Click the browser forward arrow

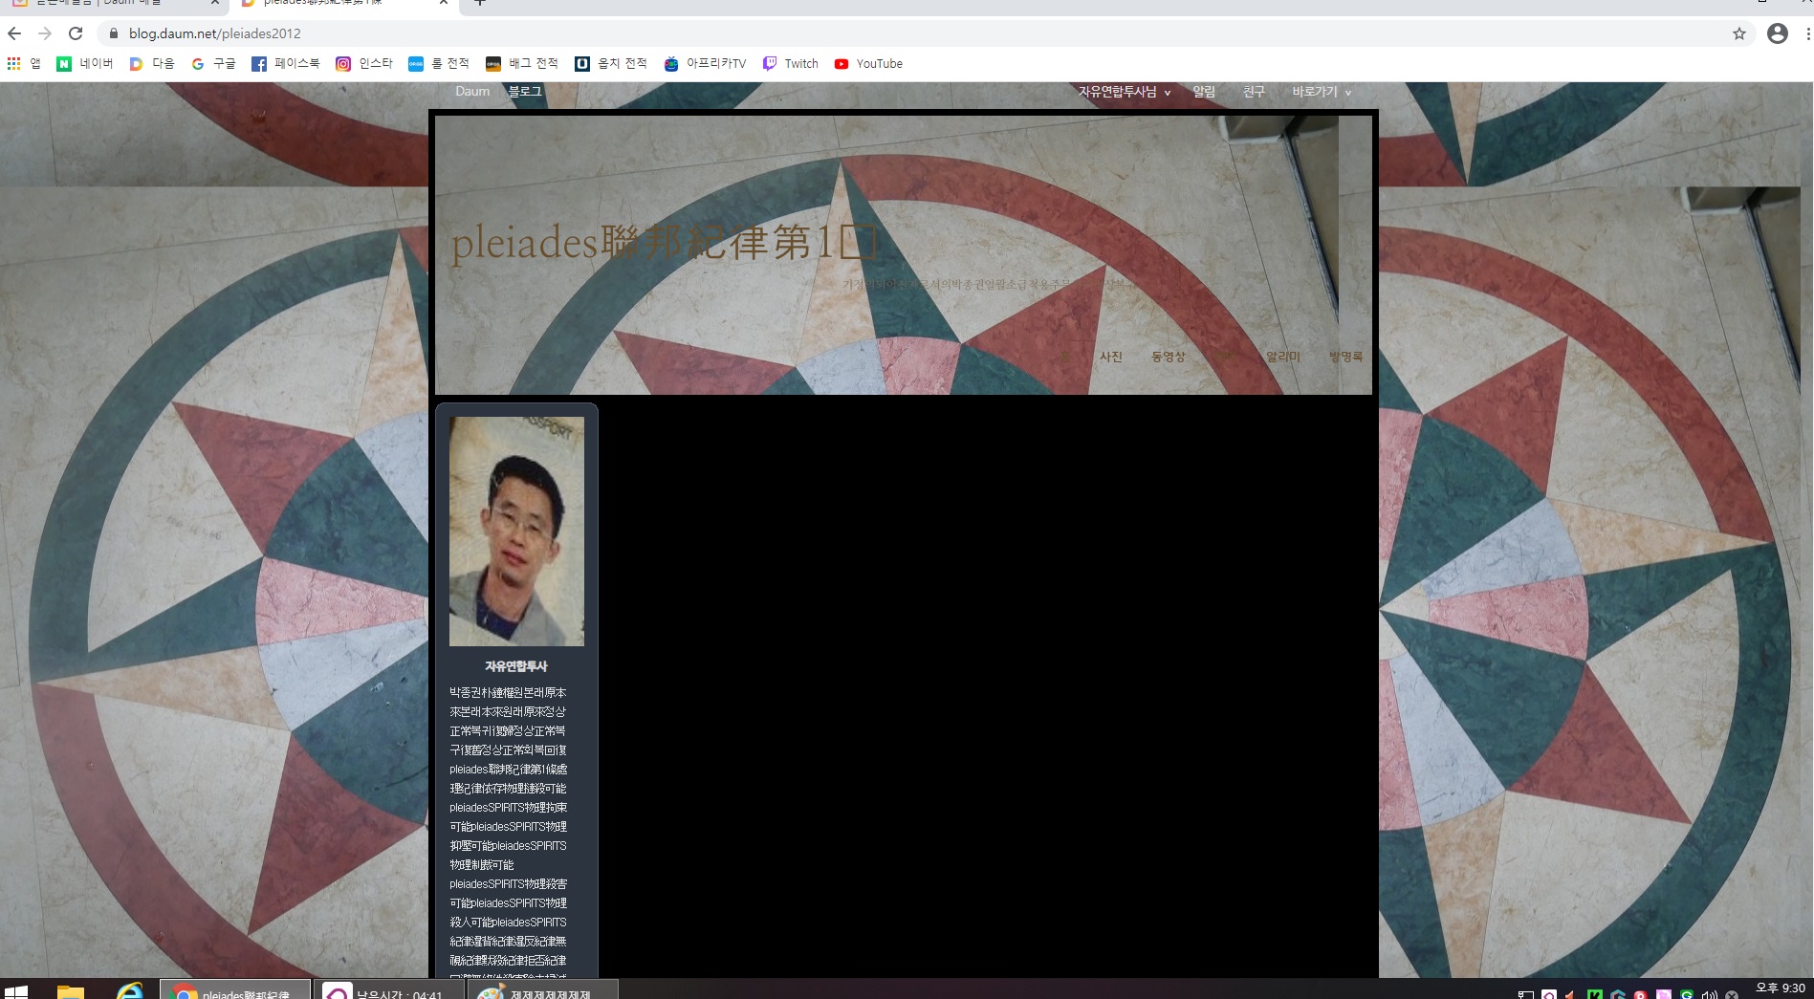pyautogui.click(x=45, y=33)
